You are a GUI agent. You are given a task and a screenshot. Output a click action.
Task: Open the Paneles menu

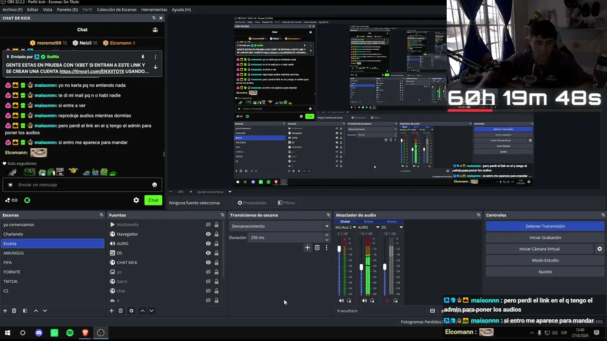[x=67, y=9]
